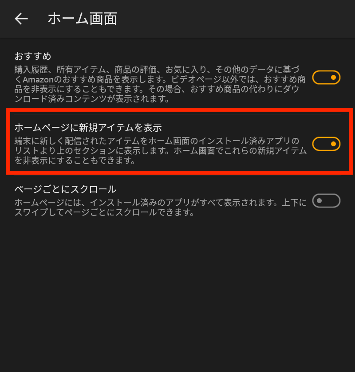355x372 pixels.
Task: Click the orange knob of the 新規アイテム switch
Action: tap(333, 144)
